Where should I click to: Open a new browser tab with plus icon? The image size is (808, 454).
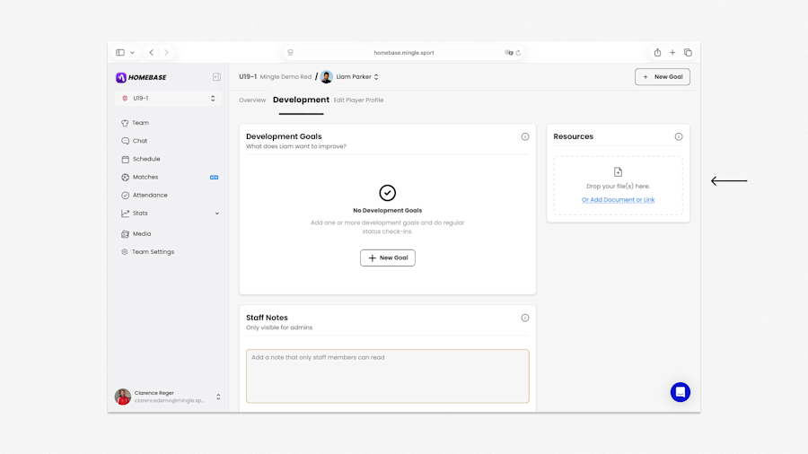pos(672,53)
